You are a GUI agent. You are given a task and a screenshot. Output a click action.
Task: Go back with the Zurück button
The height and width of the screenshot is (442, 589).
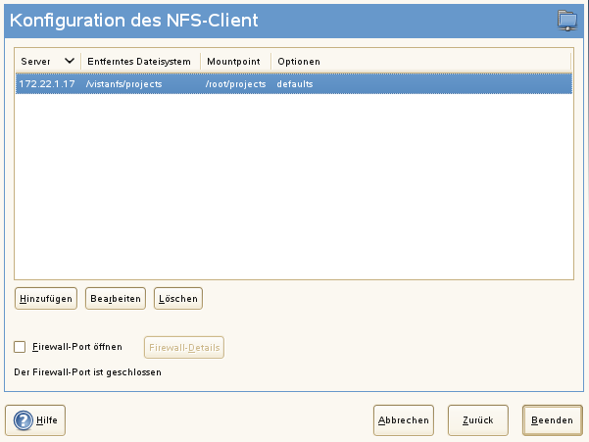477,420
